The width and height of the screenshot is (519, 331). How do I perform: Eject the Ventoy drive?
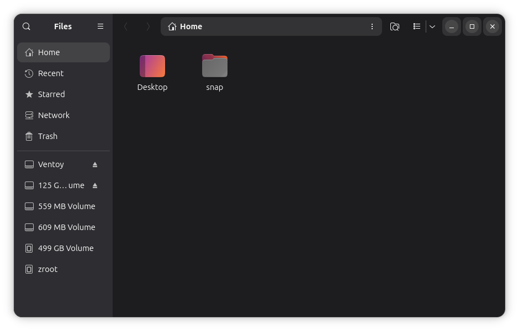(x=95, y=164)
